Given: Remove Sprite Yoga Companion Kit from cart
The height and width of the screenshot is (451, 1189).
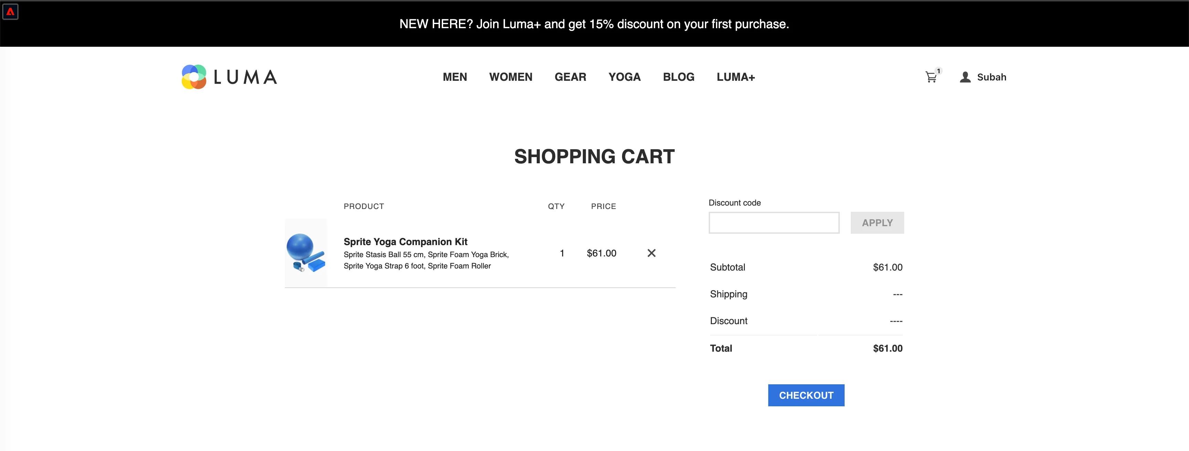Looking at the screenshot, I should tap(651, 253).
